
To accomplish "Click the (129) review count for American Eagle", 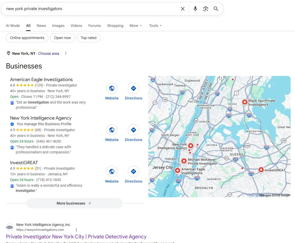I will [x=39, y=85].
